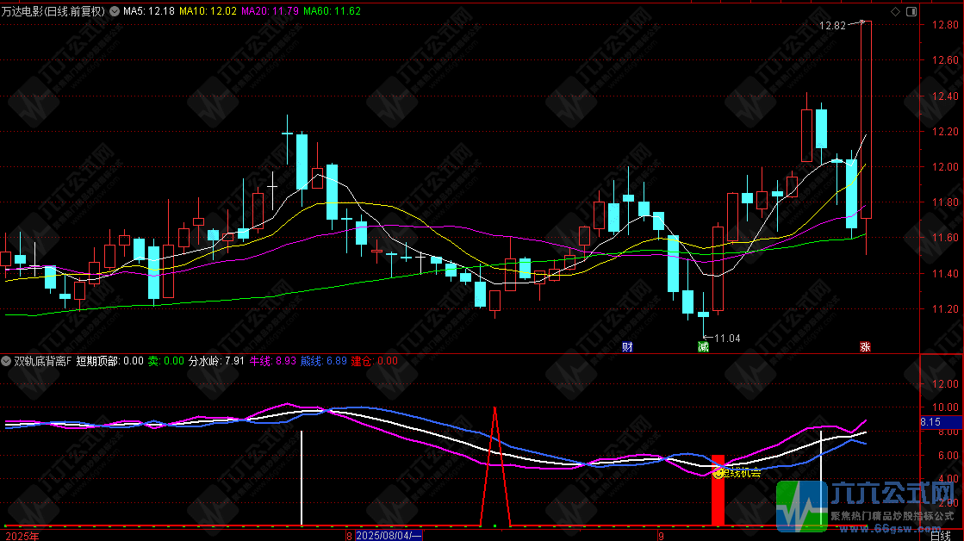The image size is (964, 541).
Task: Click the red 建仓 bar in indicator panel
Action: (718, 490)
